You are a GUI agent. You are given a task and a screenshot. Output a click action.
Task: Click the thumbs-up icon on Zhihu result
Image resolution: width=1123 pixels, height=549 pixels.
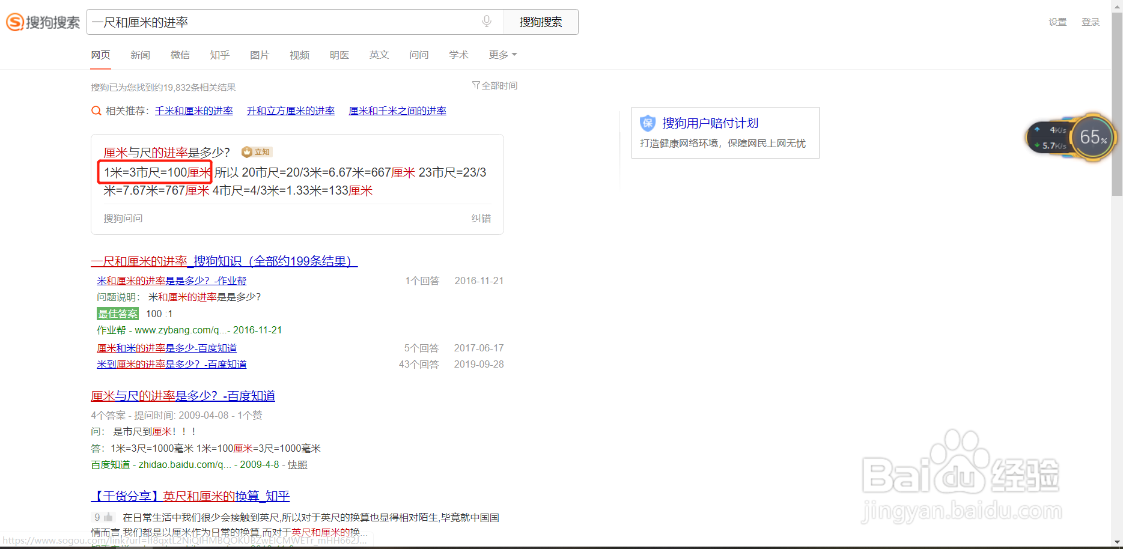coord(108,517)
